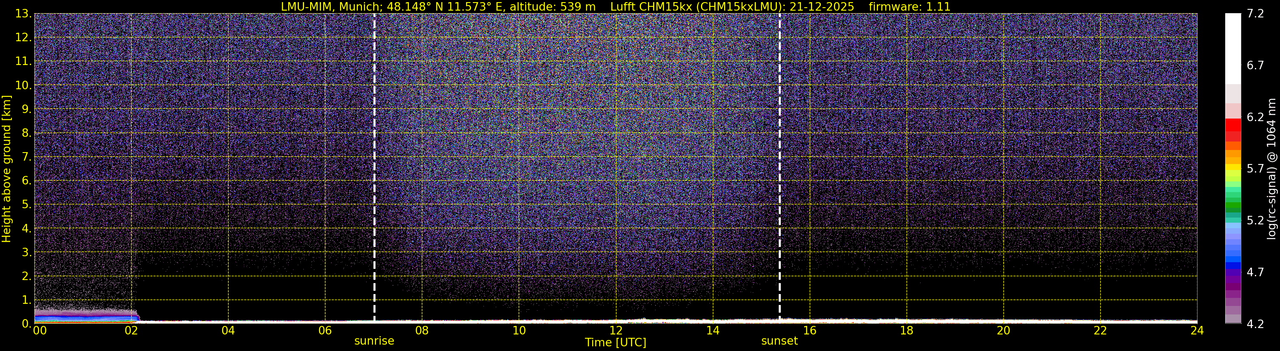
Task: Click the colorbar tick value "4.2"
Action: 1255,324
